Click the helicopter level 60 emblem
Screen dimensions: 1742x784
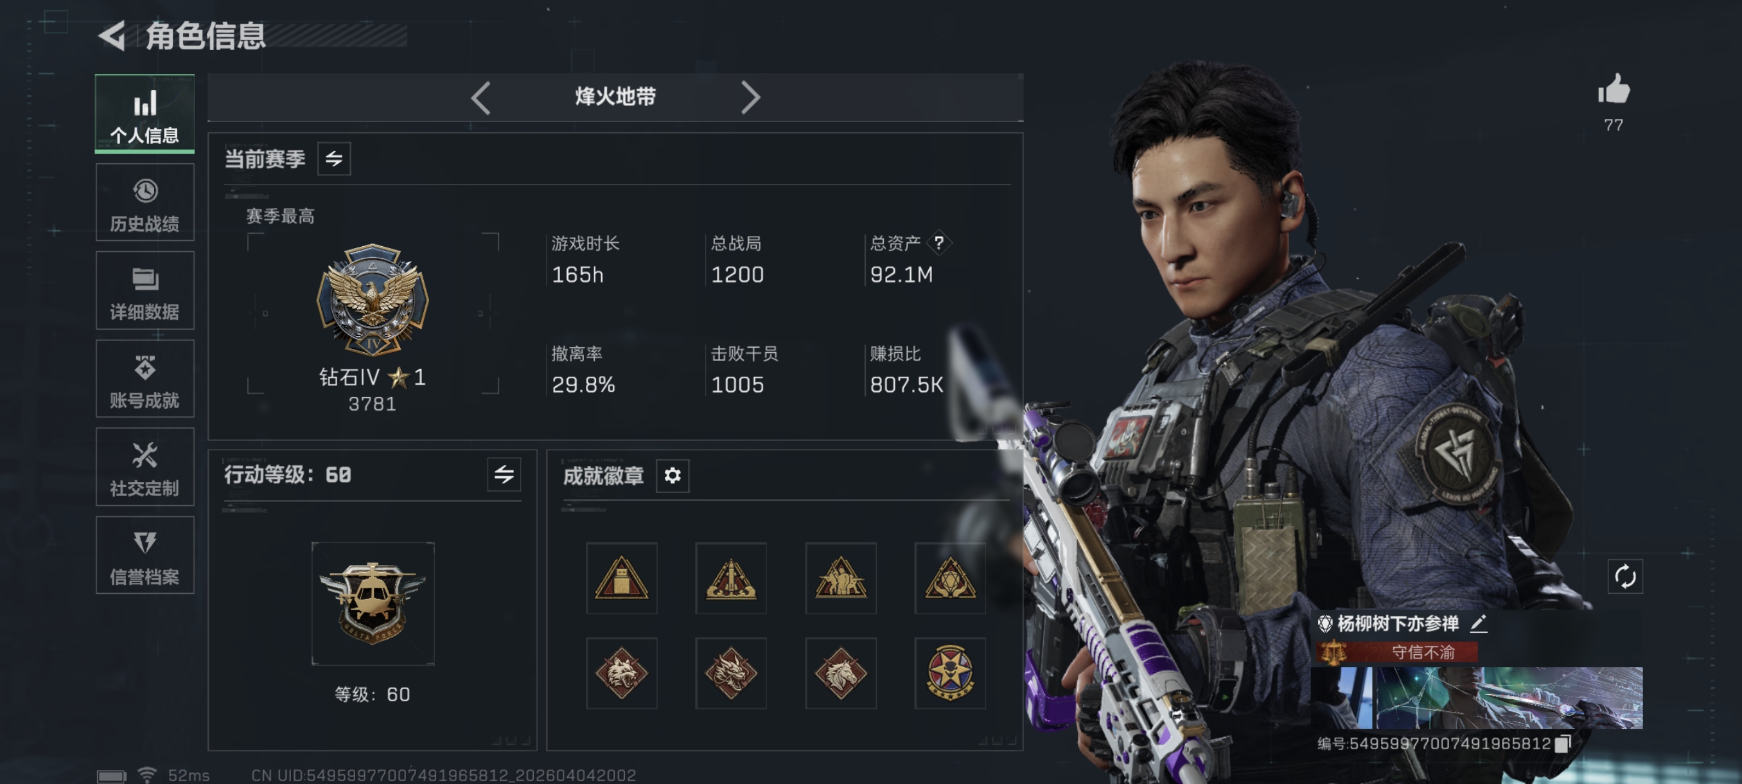pyautogui.click(x=373, y=603)
